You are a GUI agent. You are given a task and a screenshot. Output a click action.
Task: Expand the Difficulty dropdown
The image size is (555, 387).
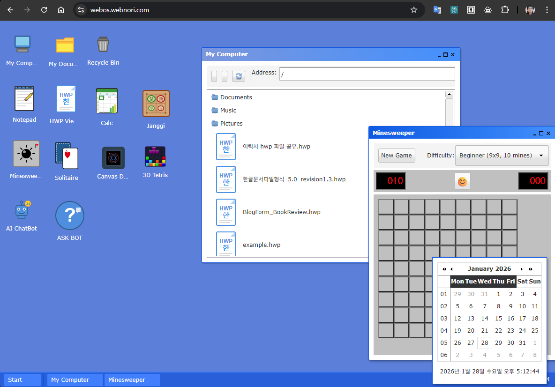tap(502, 156)
